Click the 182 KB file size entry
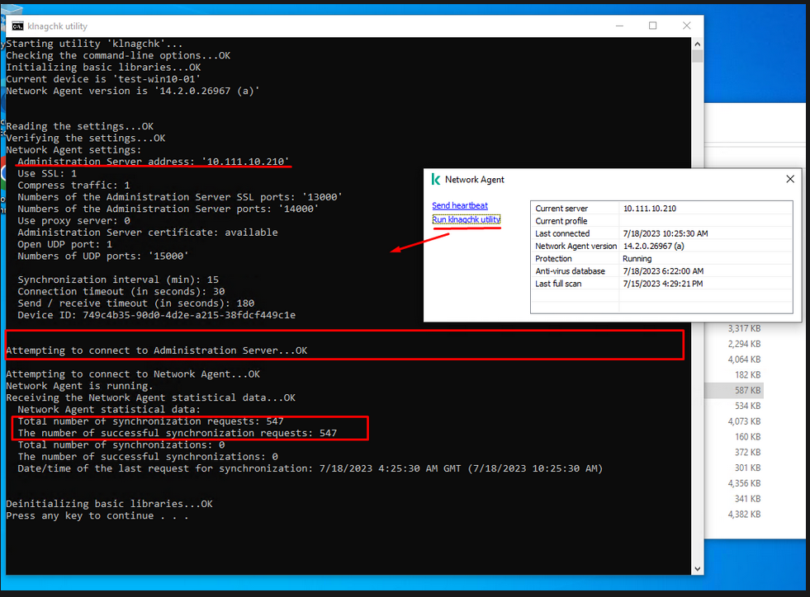The image size is (810, 597). (x=747, y=375)
